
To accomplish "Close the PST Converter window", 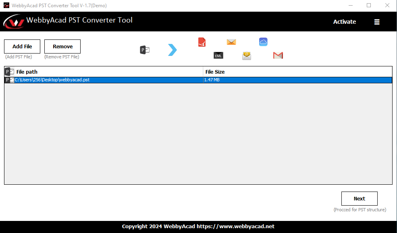I will pyautogui.click(x=387, y=5).
